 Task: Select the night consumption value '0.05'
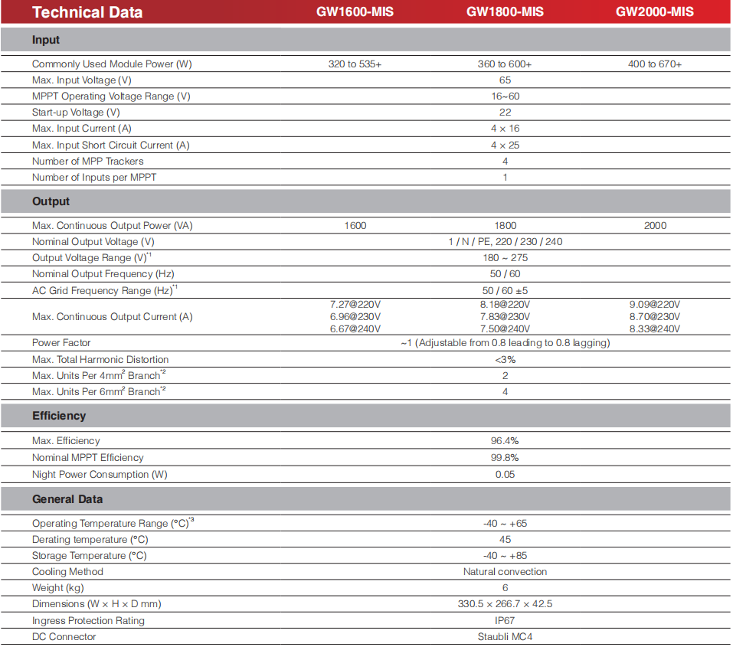pos(505,475)
